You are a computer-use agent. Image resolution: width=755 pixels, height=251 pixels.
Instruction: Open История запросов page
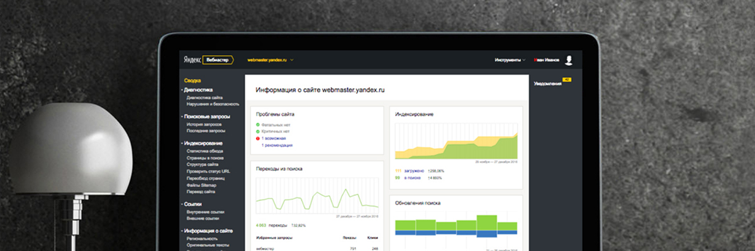tap(204, 124)
